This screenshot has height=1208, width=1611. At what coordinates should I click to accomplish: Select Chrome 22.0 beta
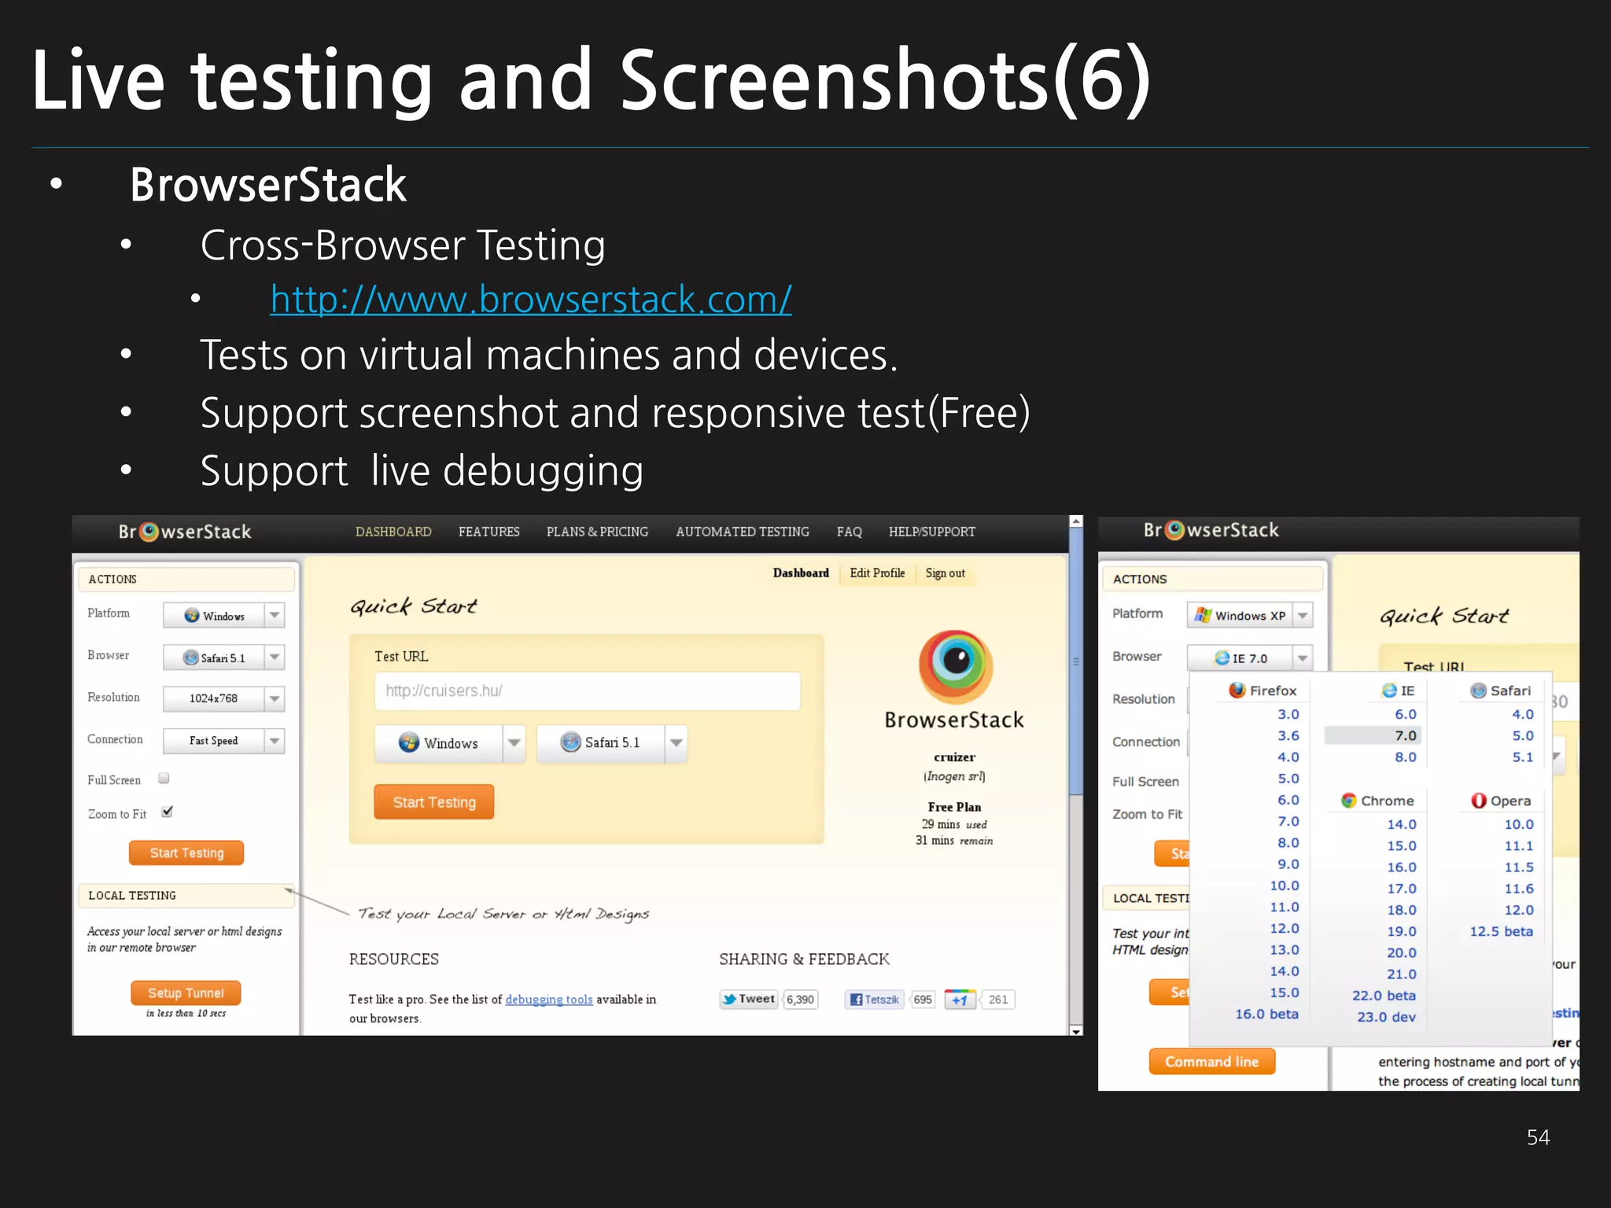click(1384, 996)
